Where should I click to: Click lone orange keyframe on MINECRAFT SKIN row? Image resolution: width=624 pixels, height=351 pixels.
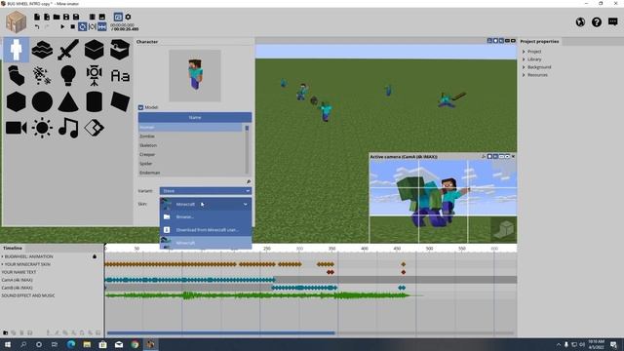click(x=403, y=264)
